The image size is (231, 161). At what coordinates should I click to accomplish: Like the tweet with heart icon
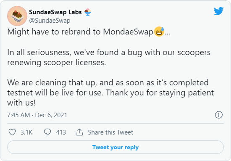pos(12,132)
